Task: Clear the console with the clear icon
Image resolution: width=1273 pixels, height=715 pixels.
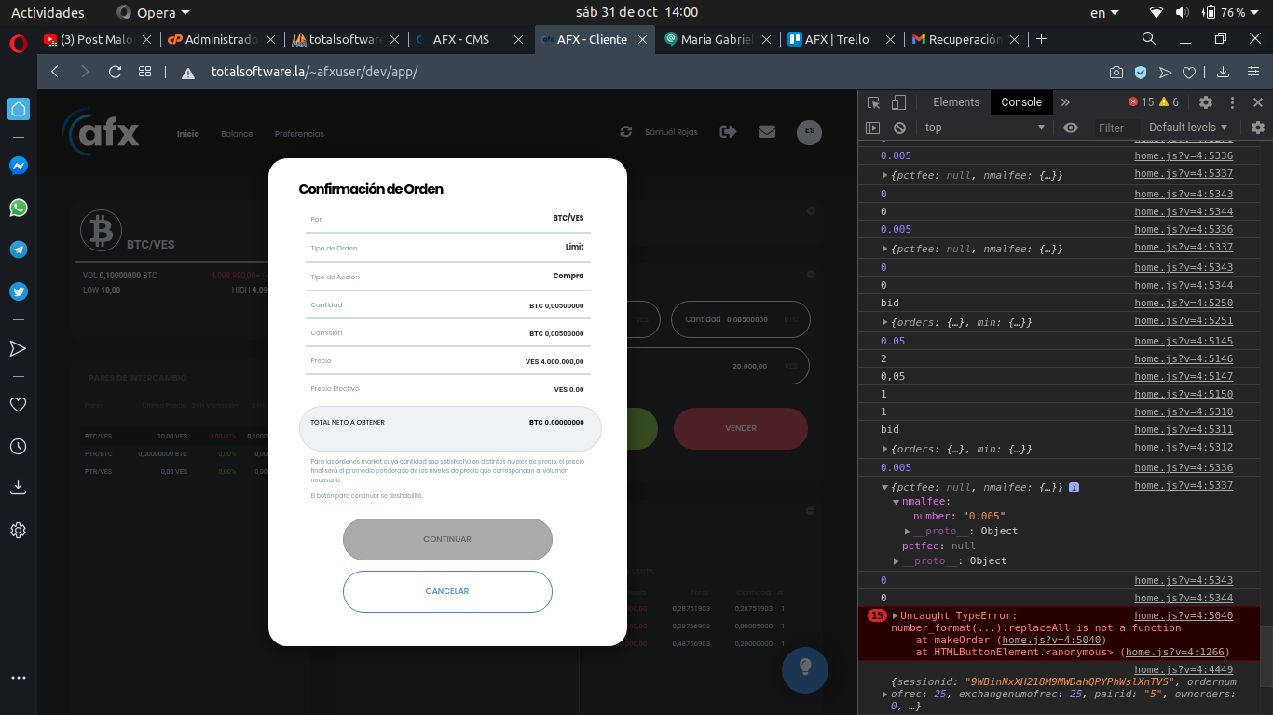Action: 899,128
